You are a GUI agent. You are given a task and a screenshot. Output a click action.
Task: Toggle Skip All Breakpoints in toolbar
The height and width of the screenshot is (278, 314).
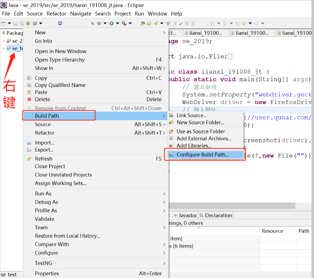[92, 24]
